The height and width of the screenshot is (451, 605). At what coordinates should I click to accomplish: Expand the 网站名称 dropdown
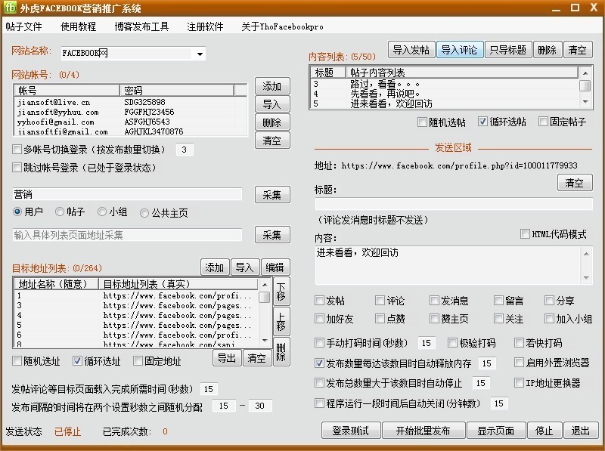click(200, 54)
